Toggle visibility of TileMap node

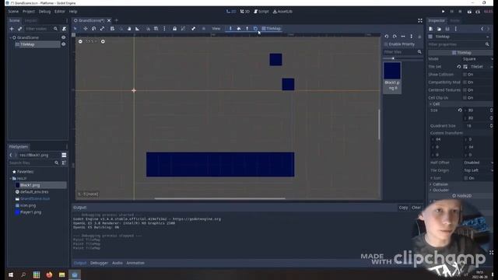click(x=64, y=44)
